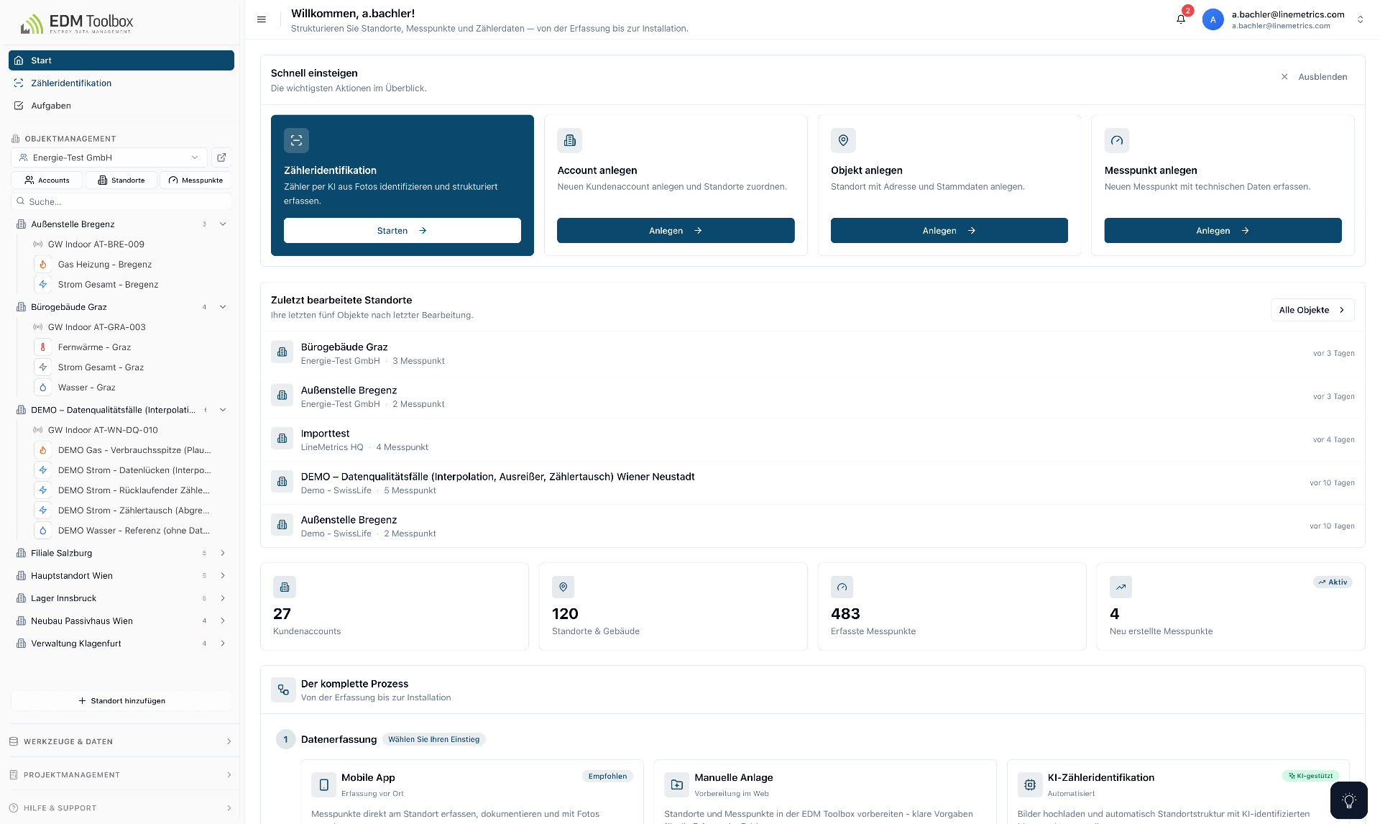Open the notifications bell icon
This screenshot has width=1380, height=824.
(x=1181, y=19)
